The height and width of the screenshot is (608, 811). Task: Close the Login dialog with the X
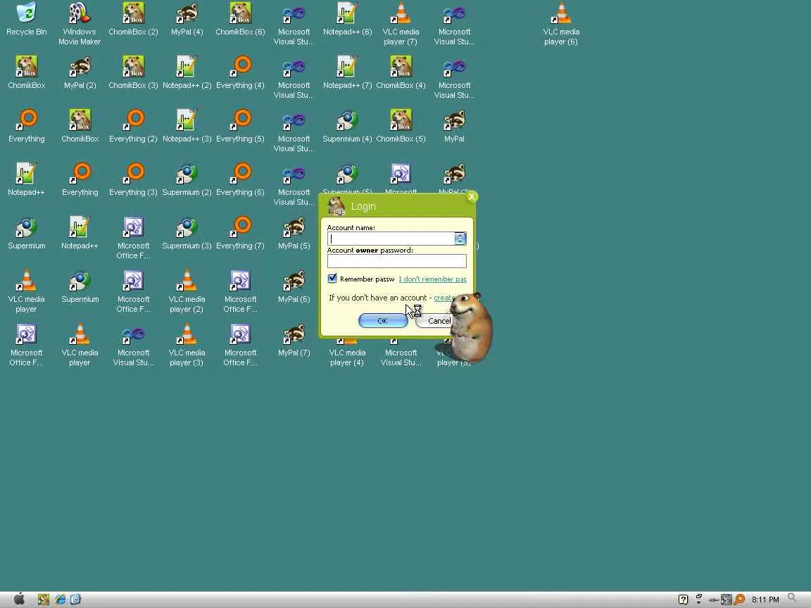pos(471,196)
